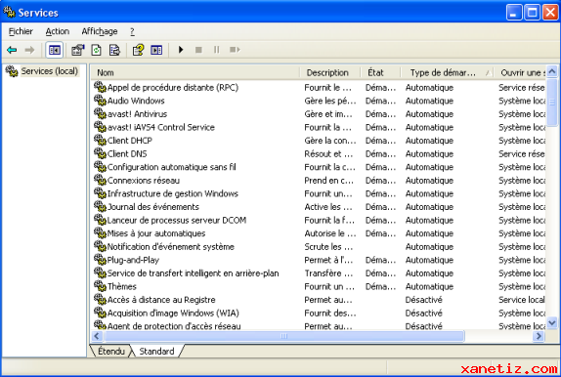Viewport: 561px width, 377px height.
Task: Click the Back arrow toolbar icon
Action: pyautogui.click(x=12, y=50)
